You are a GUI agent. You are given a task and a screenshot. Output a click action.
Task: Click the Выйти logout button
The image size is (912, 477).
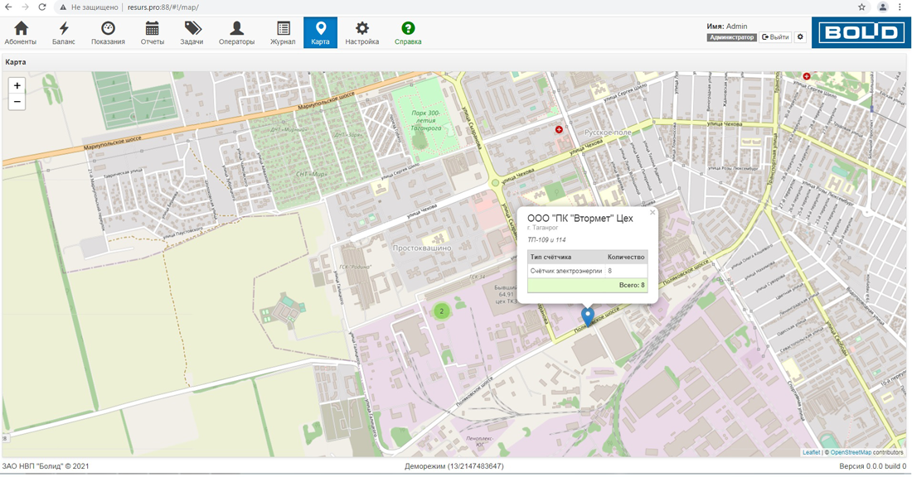click(x=776, y=37)
